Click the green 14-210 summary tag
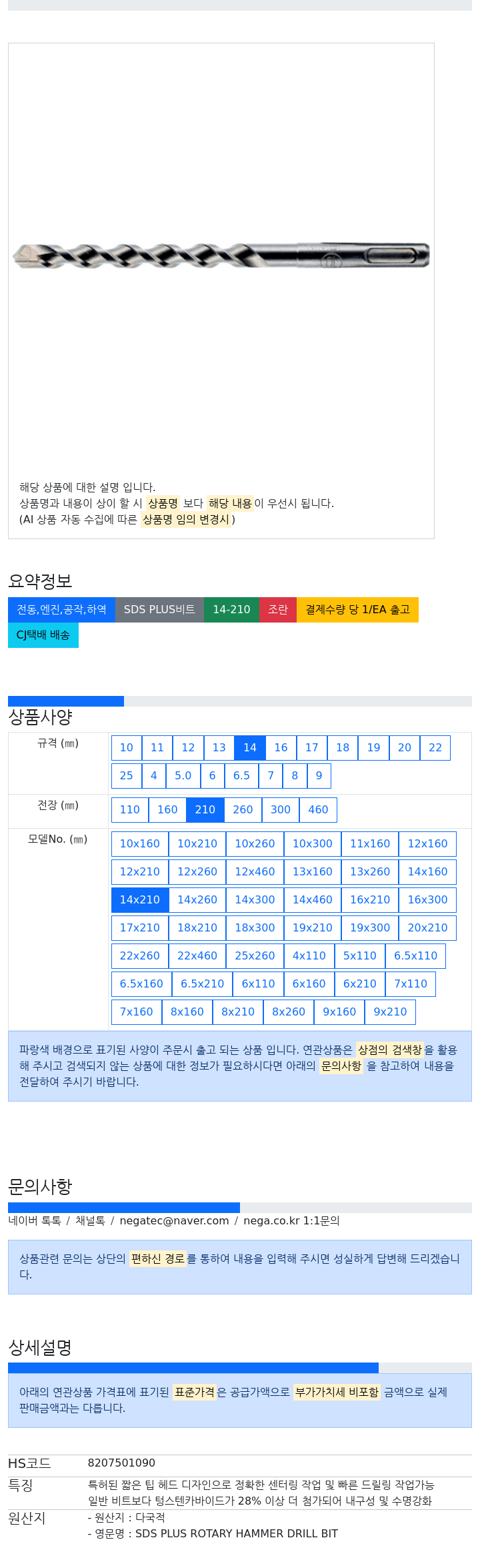 click(231, 610)
